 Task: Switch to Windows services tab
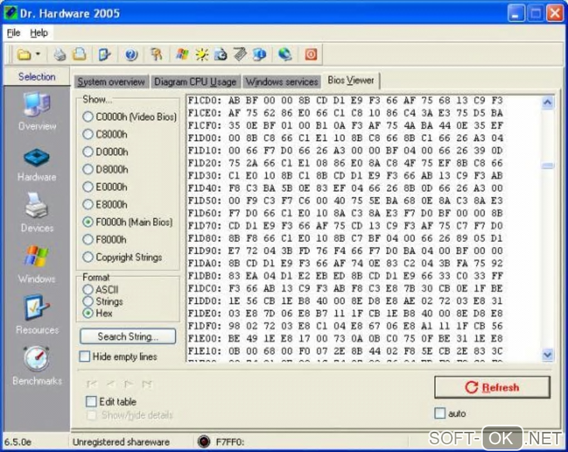(x=282, y=82)
